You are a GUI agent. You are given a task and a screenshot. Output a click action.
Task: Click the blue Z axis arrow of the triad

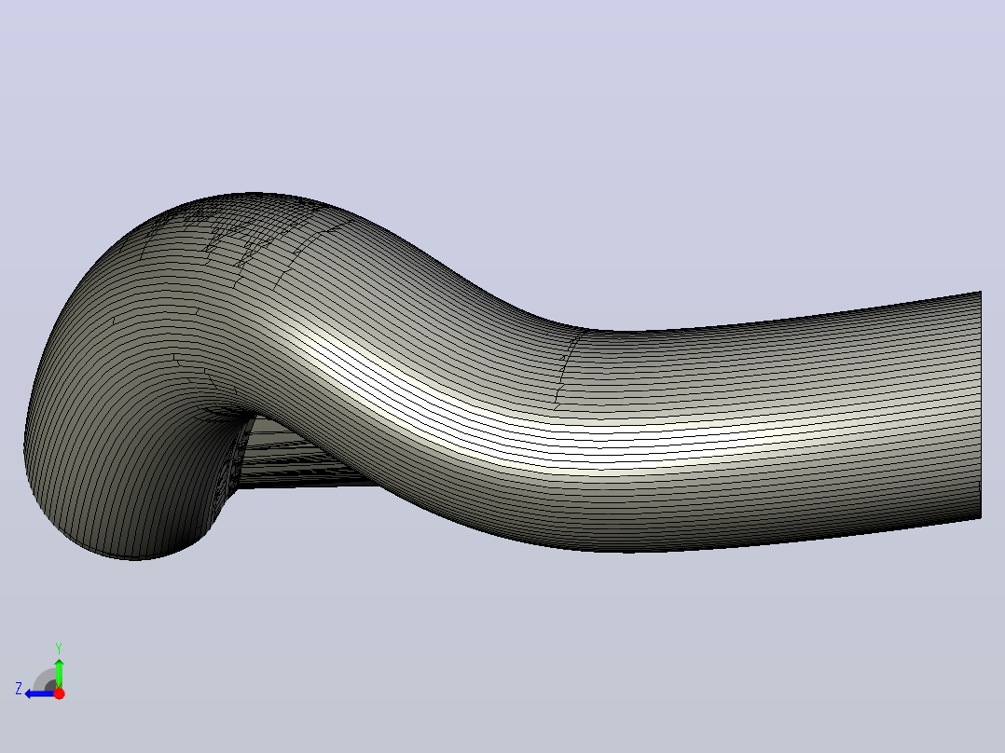pyautogui.click(x=38, y=693)
